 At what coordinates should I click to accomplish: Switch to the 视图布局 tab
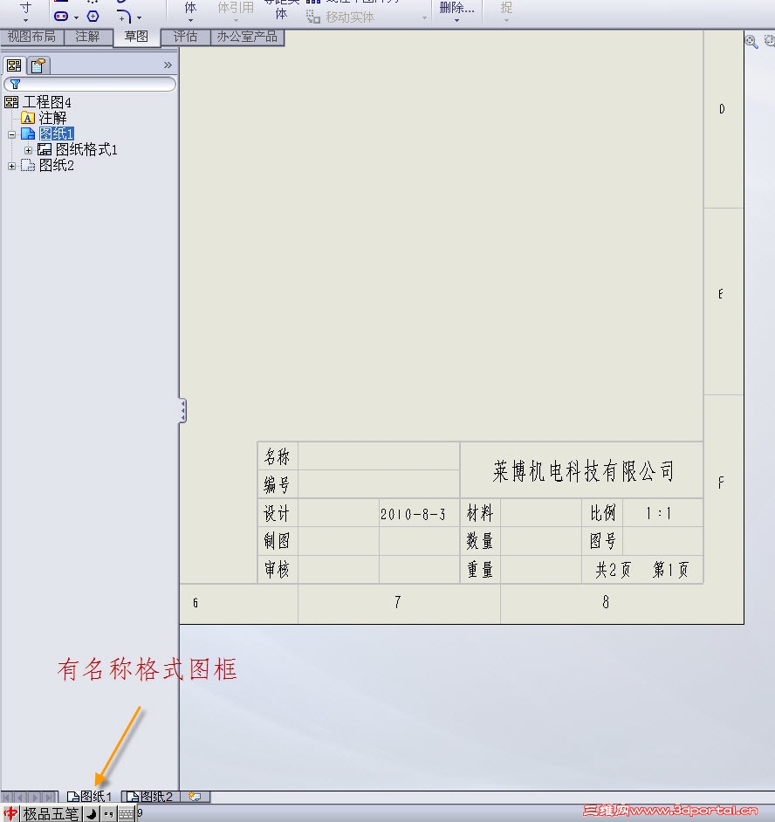[x=31, y=37]
